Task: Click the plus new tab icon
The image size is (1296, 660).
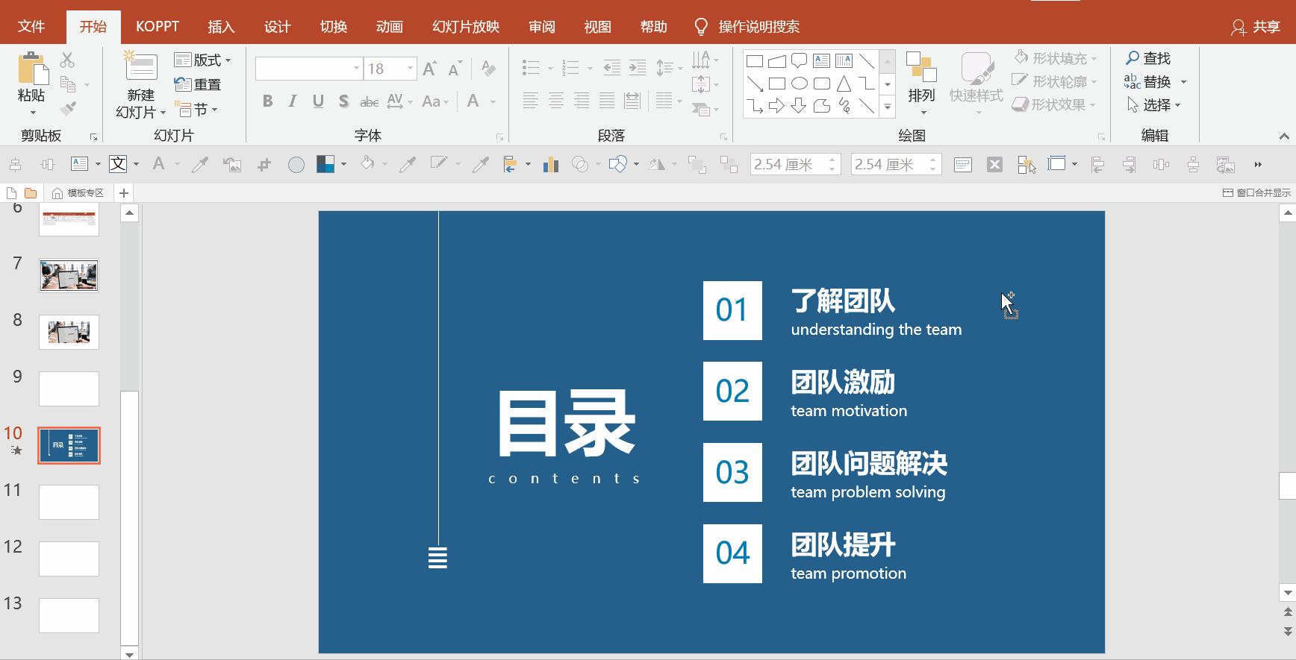Action: (124, 193)
